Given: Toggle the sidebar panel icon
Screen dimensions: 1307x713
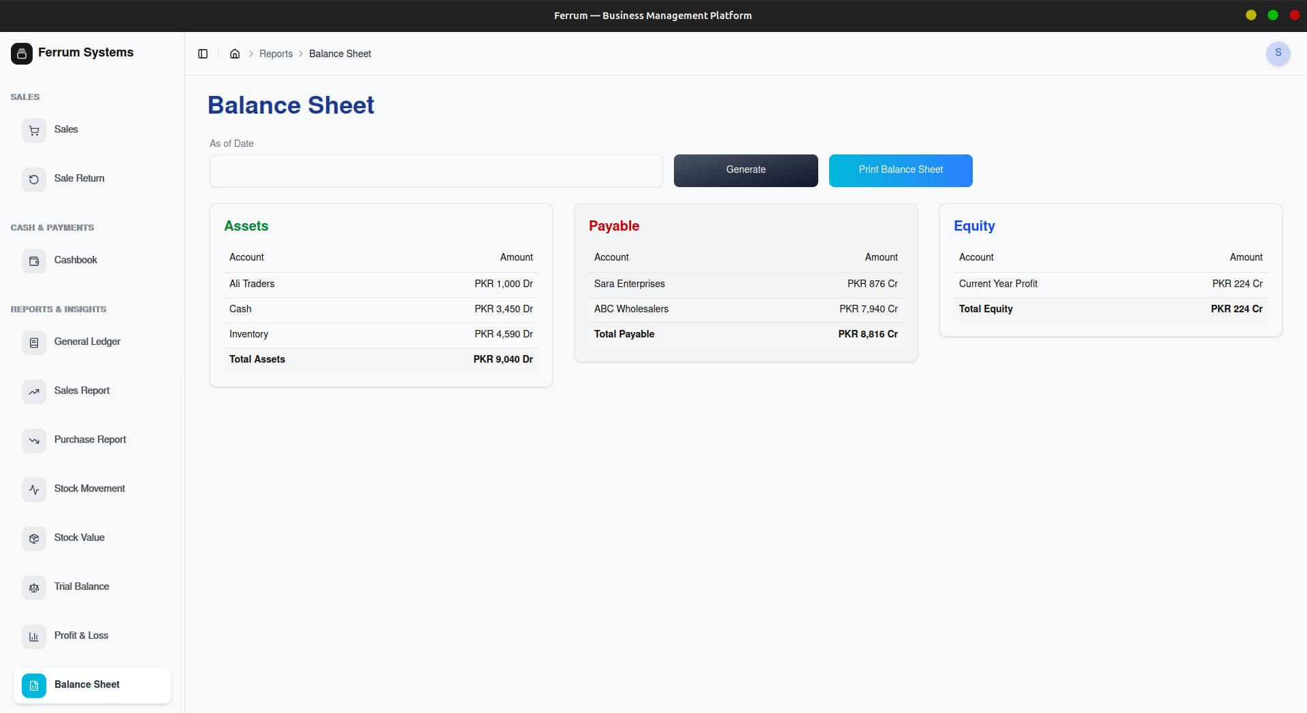Looking at the screenshot, I should [x=203, y=54].
